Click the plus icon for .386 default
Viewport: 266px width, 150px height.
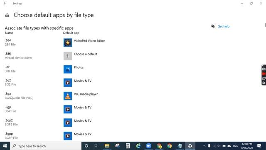point(68,56)
